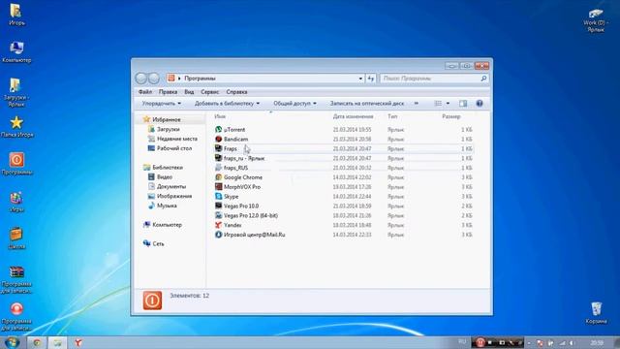Open Музыка library in the navigation pane
This screenshot has width=620, height=349.
coord(167,206)
